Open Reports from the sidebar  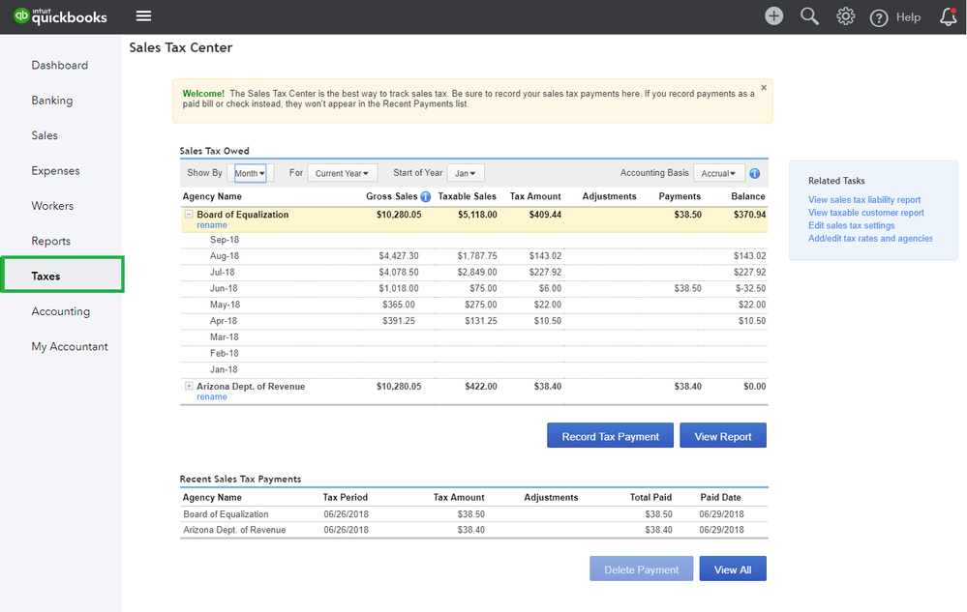50,241
